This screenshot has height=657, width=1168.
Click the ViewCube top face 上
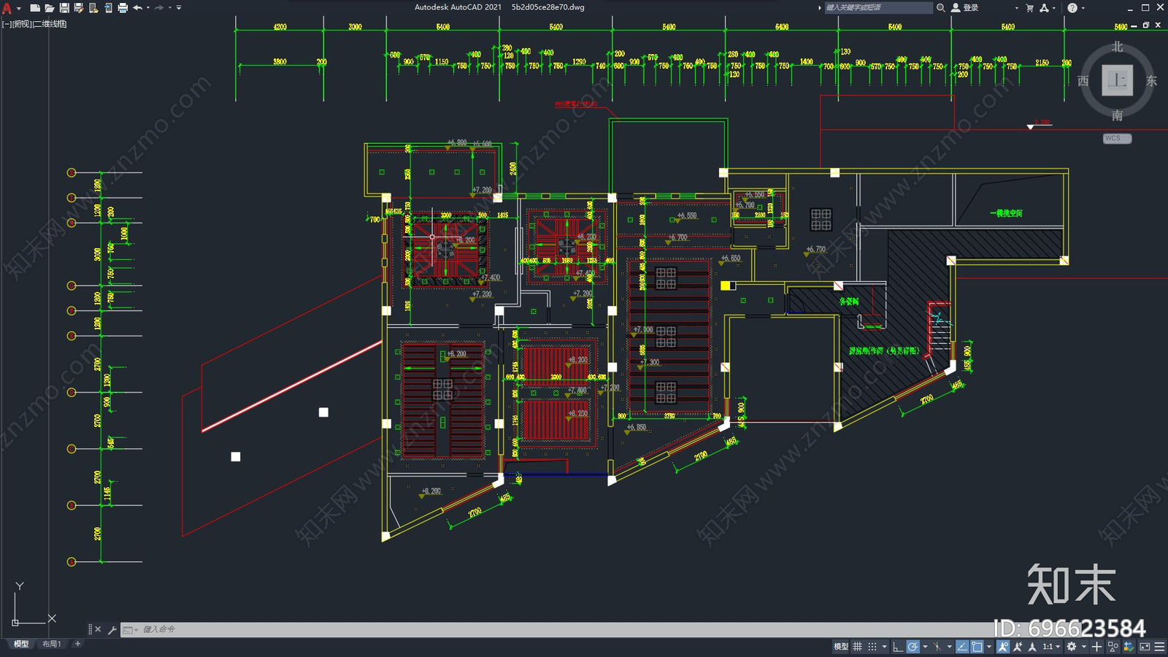(x=1117, y=80)
